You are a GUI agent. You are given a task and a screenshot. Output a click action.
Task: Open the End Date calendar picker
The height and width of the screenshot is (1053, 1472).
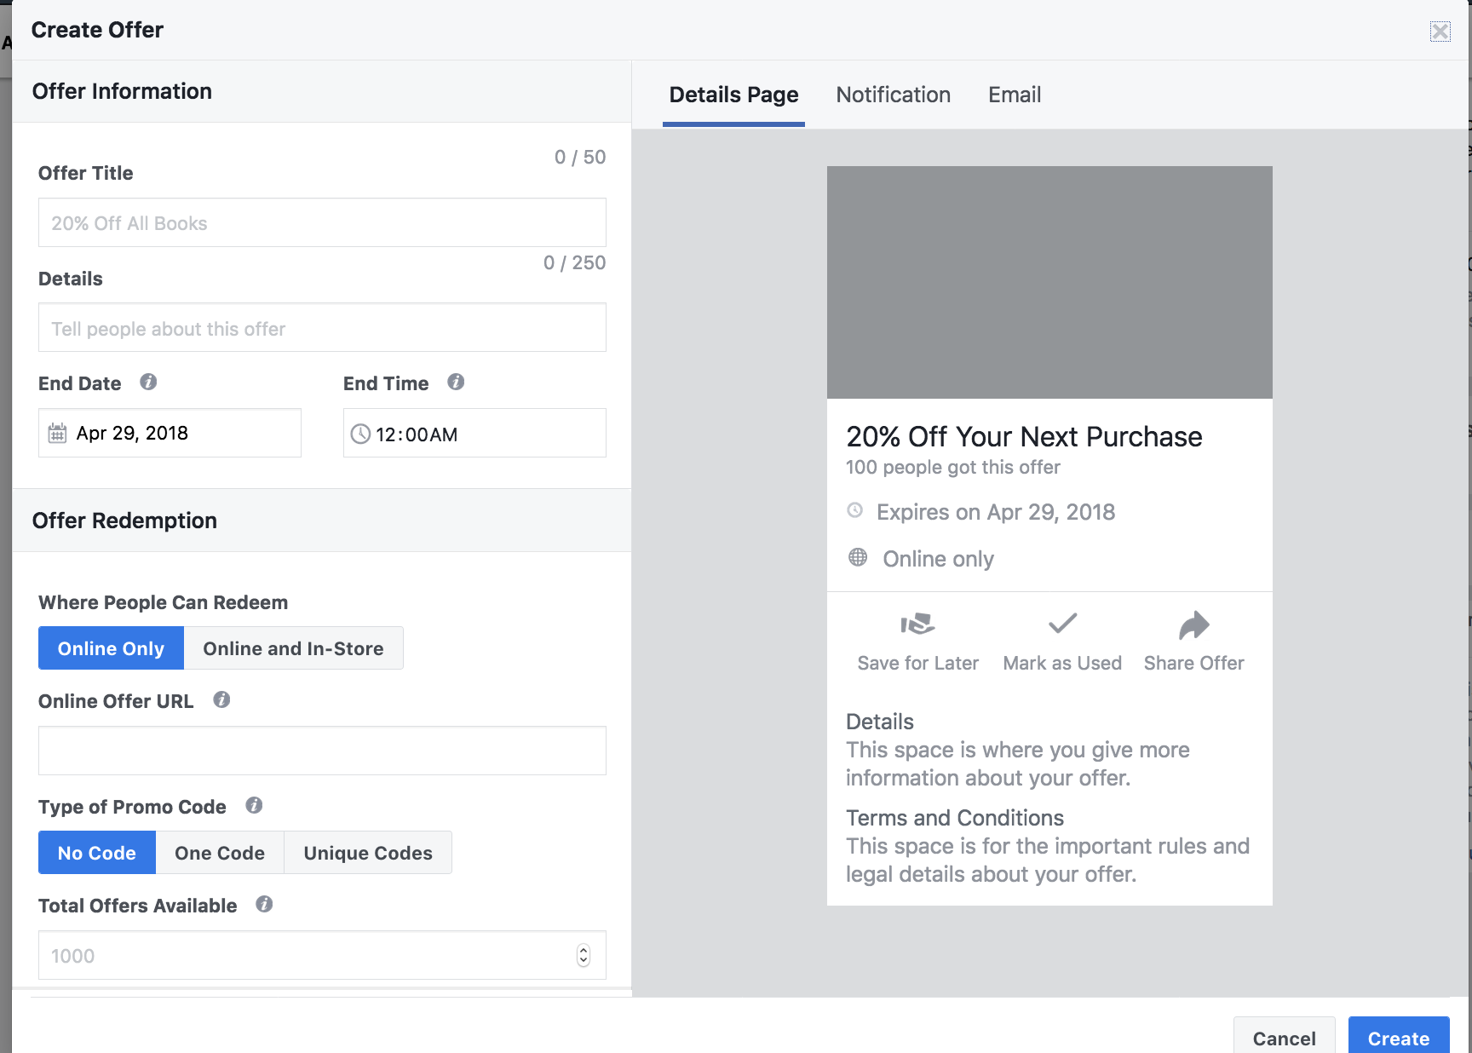pos(170,433)
